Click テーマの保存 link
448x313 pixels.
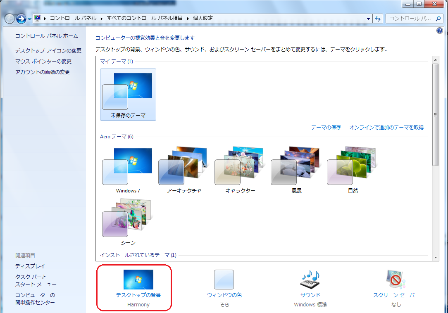click(326, 127)
